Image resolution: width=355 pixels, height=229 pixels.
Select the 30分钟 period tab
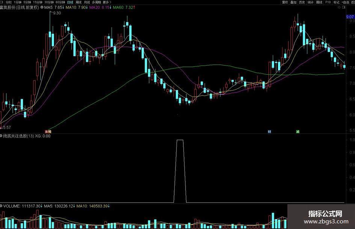pyautogui.click(x=49, y=2)
